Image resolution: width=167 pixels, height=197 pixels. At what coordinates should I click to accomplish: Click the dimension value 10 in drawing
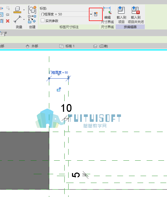(x=66, y=108)
